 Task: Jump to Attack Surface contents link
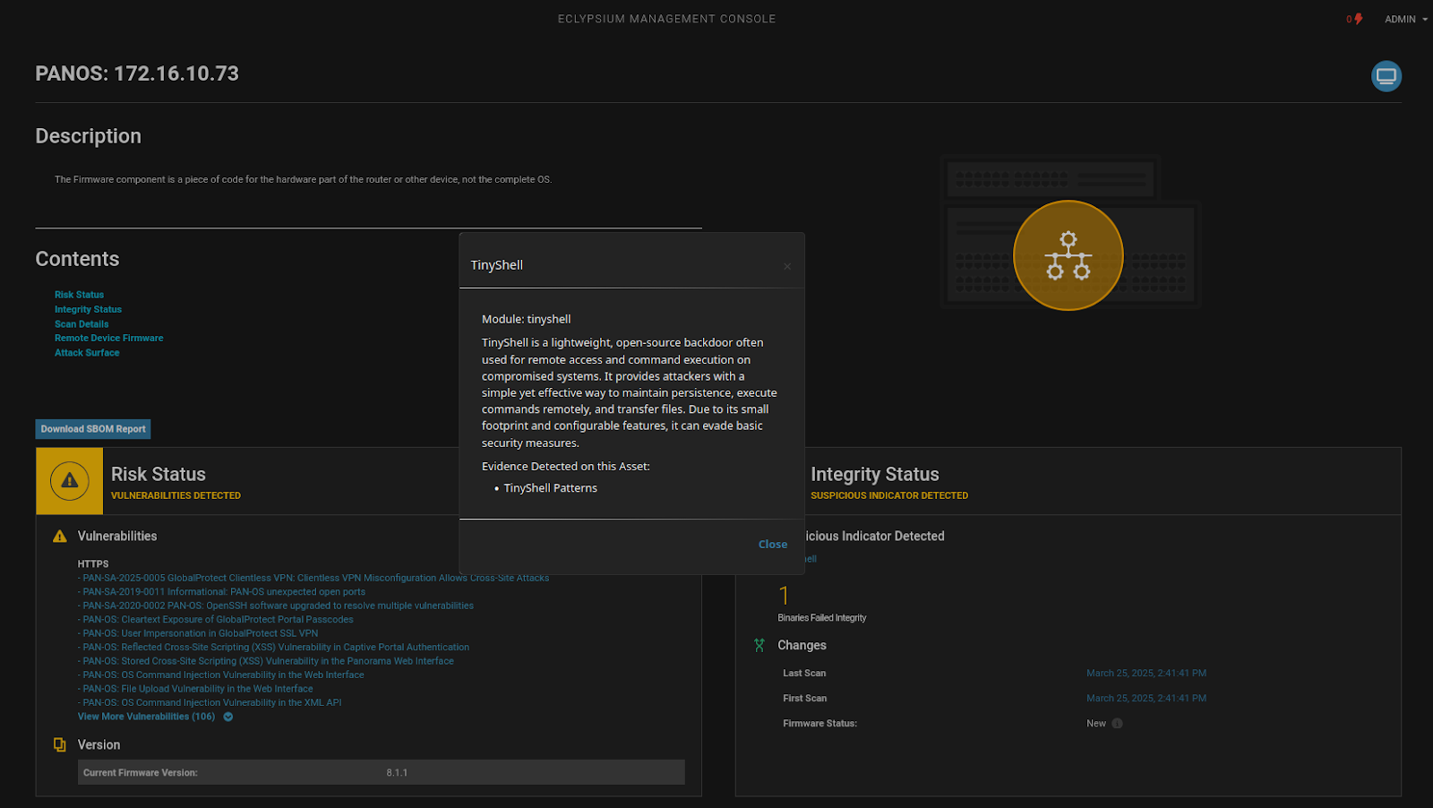tap(87, 353)
